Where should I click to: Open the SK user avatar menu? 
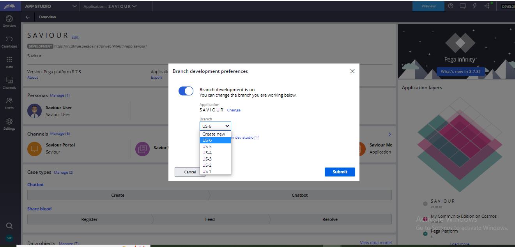[x=9, y=238]
